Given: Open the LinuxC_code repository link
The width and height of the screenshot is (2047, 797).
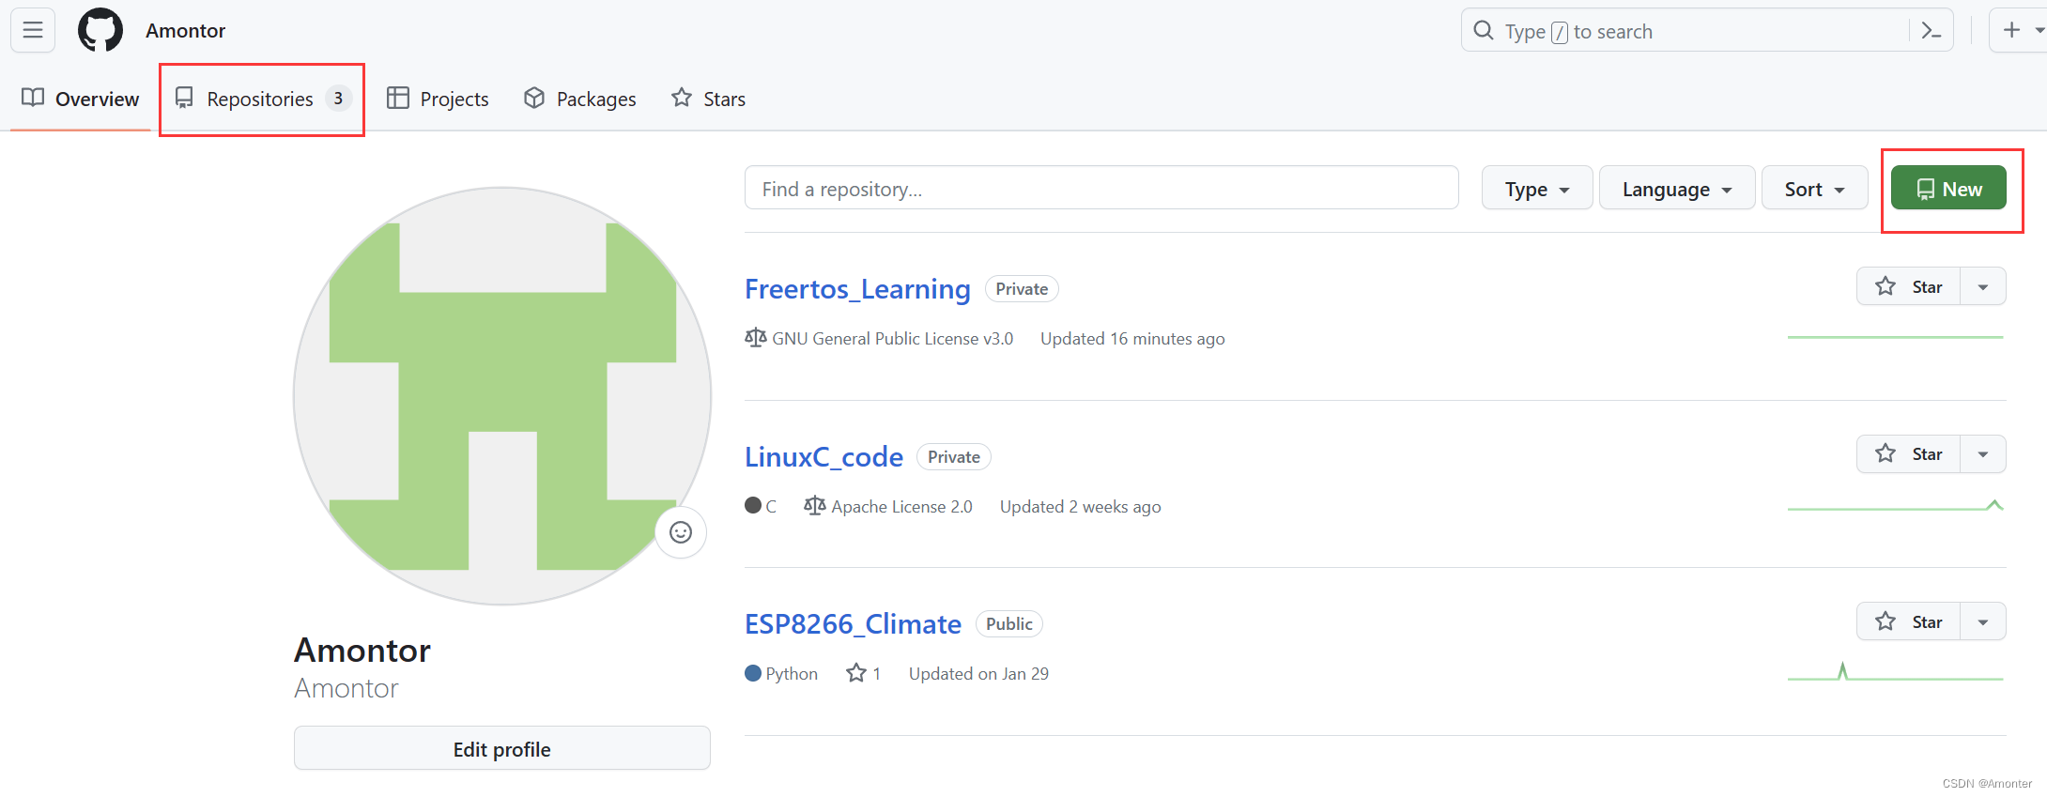Looking at the screenshot, I should 823,456.
